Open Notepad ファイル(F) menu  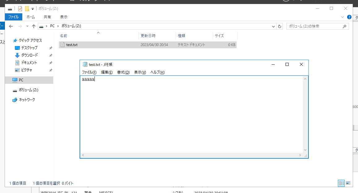tap(89, 72)
